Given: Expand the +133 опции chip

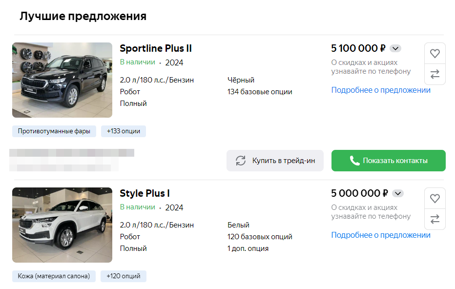Looking at the screenshot, I should pos(123,131).
